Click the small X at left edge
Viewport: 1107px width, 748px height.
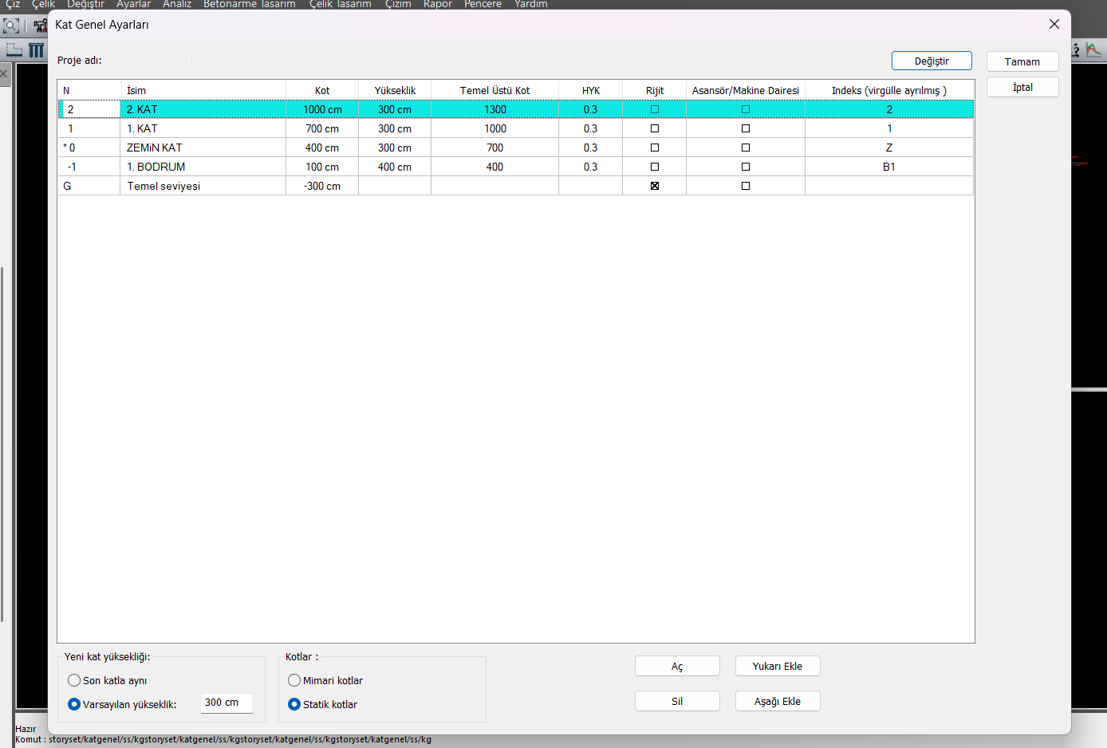4,74
